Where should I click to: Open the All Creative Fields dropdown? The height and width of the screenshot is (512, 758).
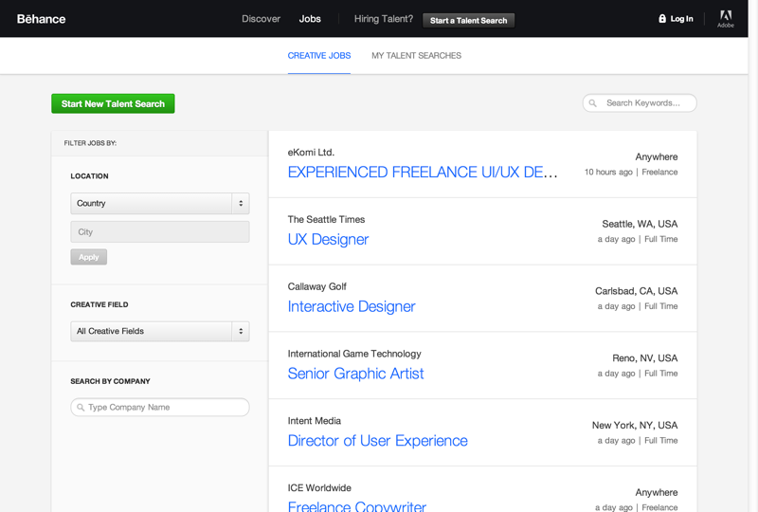pos(160,332)
